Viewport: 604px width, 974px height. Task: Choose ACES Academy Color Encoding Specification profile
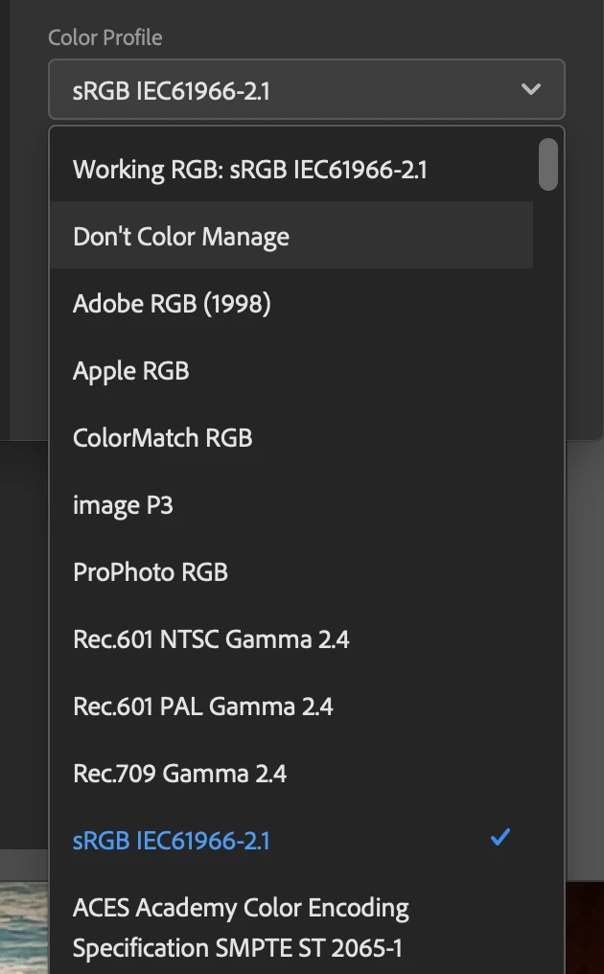(x=241, y=927)
